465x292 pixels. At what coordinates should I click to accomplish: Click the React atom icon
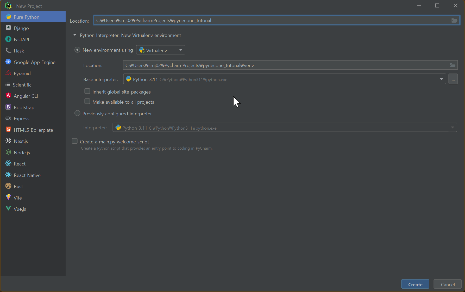coord(8,163)
